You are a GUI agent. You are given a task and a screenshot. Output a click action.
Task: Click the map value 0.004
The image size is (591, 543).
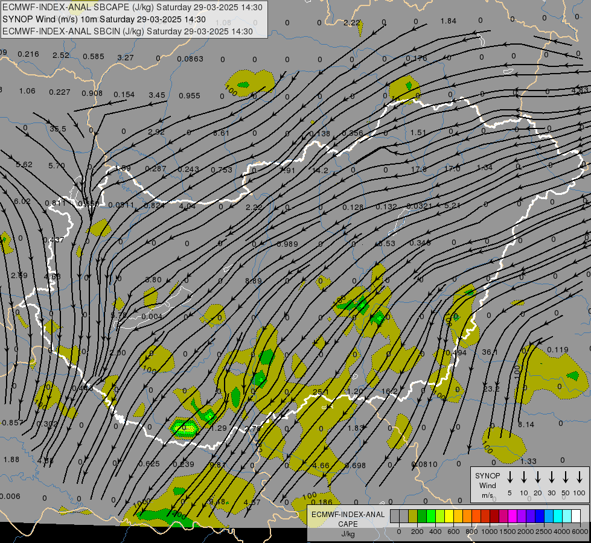click(152, 317)
